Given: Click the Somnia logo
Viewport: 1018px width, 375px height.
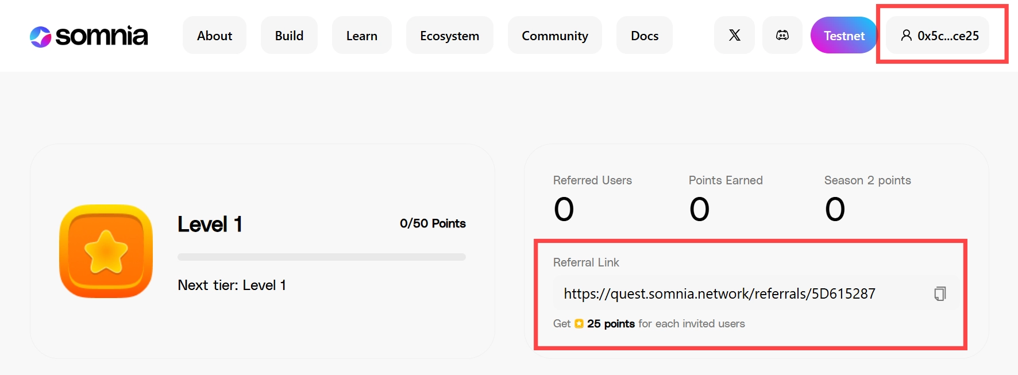Looking at the screenshot, I should (x=88, y=36).
